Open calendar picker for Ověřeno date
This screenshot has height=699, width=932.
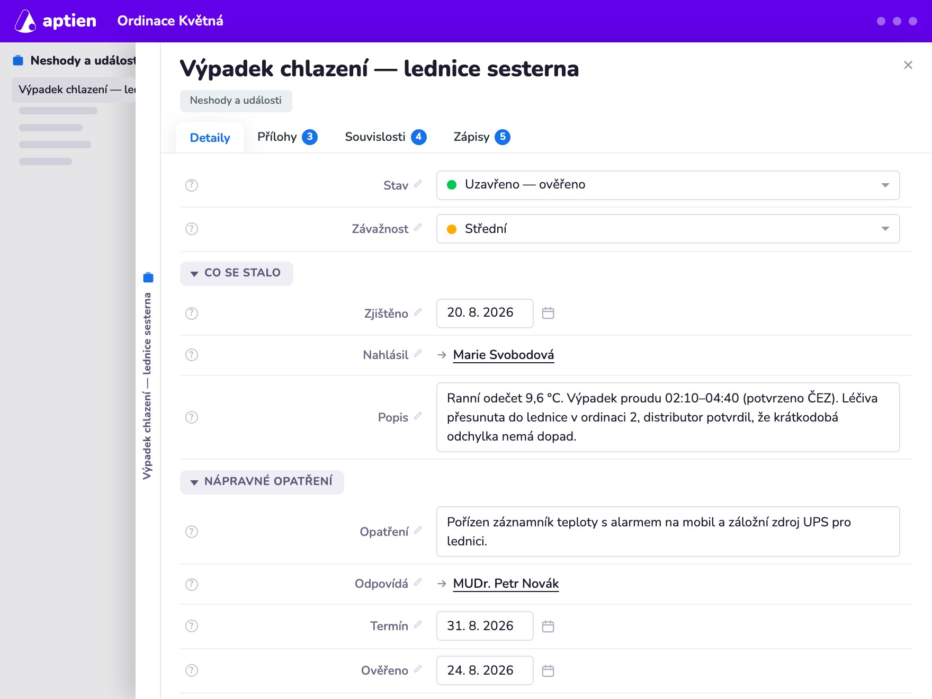[548, 671]
